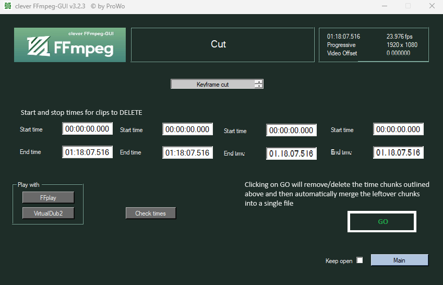Click the 01:18:07.516 duration info text

coord(343,37)
